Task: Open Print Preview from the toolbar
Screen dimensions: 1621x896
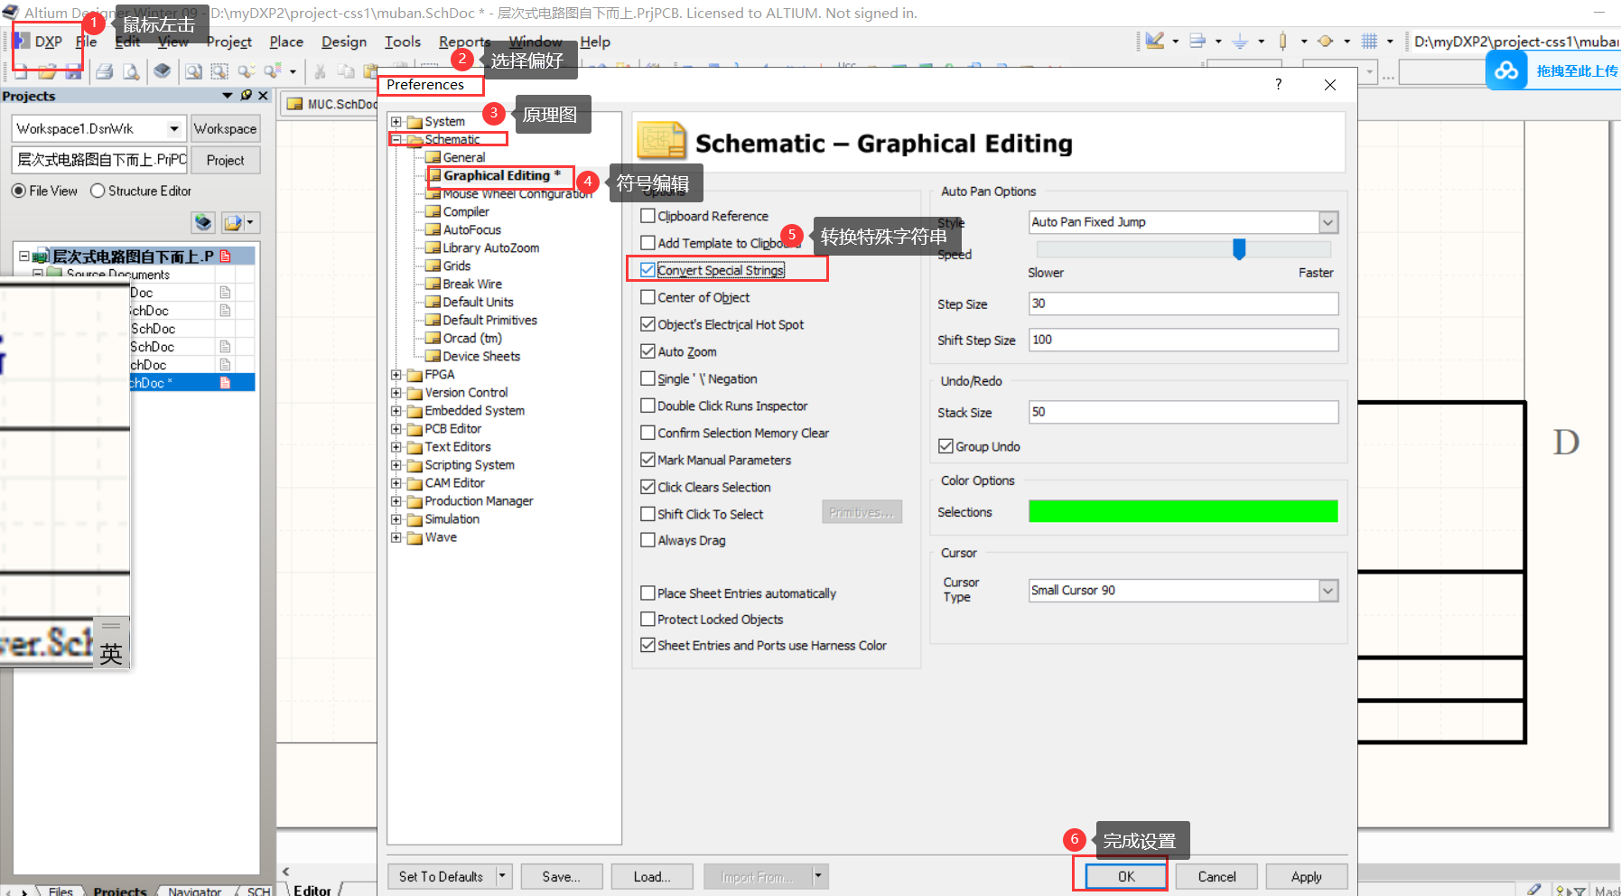Action: pyautogui.click(x=132, y=70)
